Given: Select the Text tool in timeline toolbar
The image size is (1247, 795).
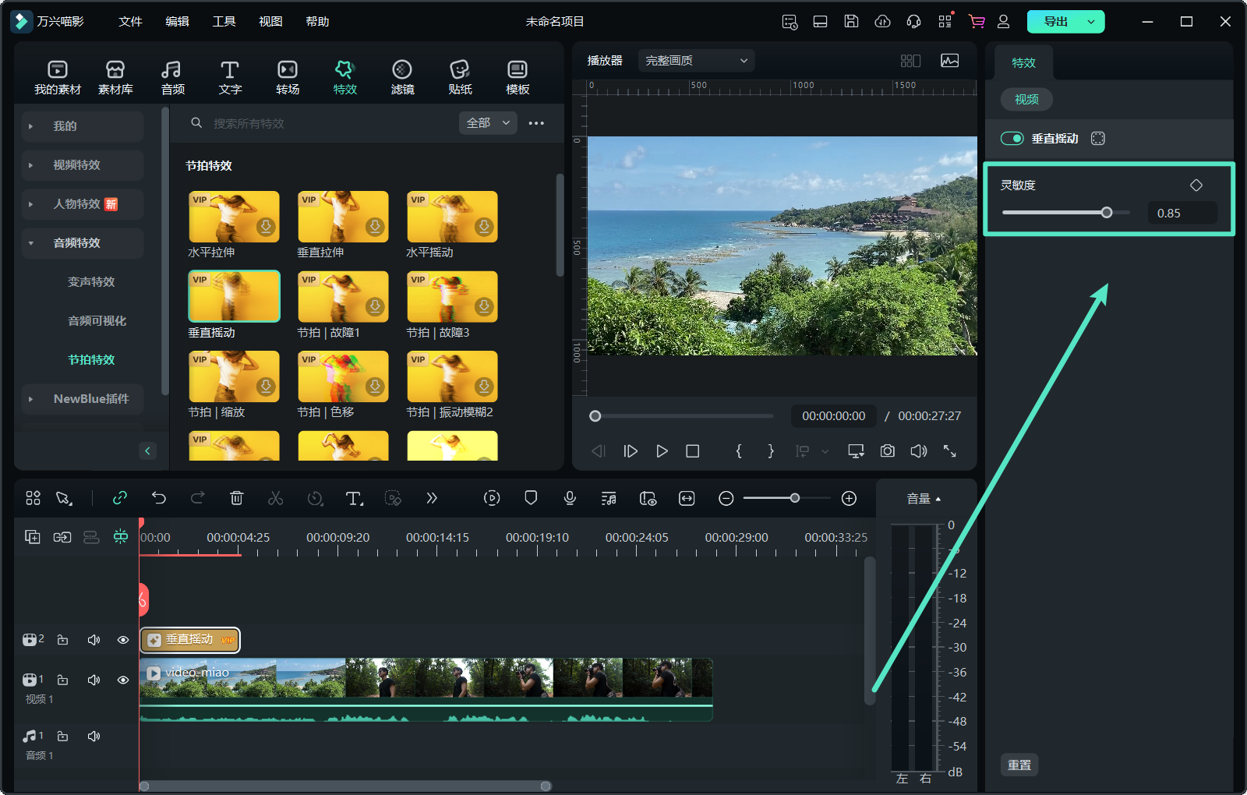Looking at the screenshot, I should tap(354, 498).
